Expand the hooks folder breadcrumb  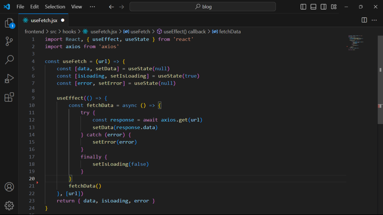[69, 31]
